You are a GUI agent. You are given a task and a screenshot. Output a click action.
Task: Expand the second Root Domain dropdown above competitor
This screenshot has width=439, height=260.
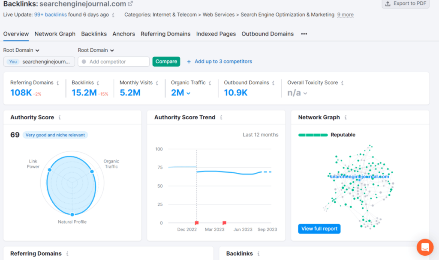point(96,50)
